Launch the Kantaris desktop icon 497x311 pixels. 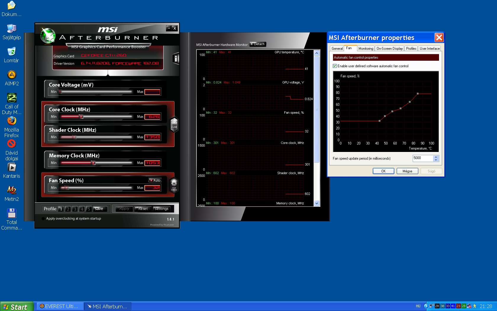[x=12, y=171]
